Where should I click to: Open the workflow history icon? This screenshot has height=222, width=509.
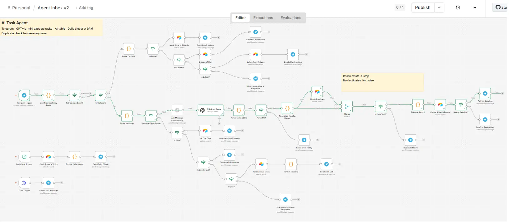(x=458, y=7)
